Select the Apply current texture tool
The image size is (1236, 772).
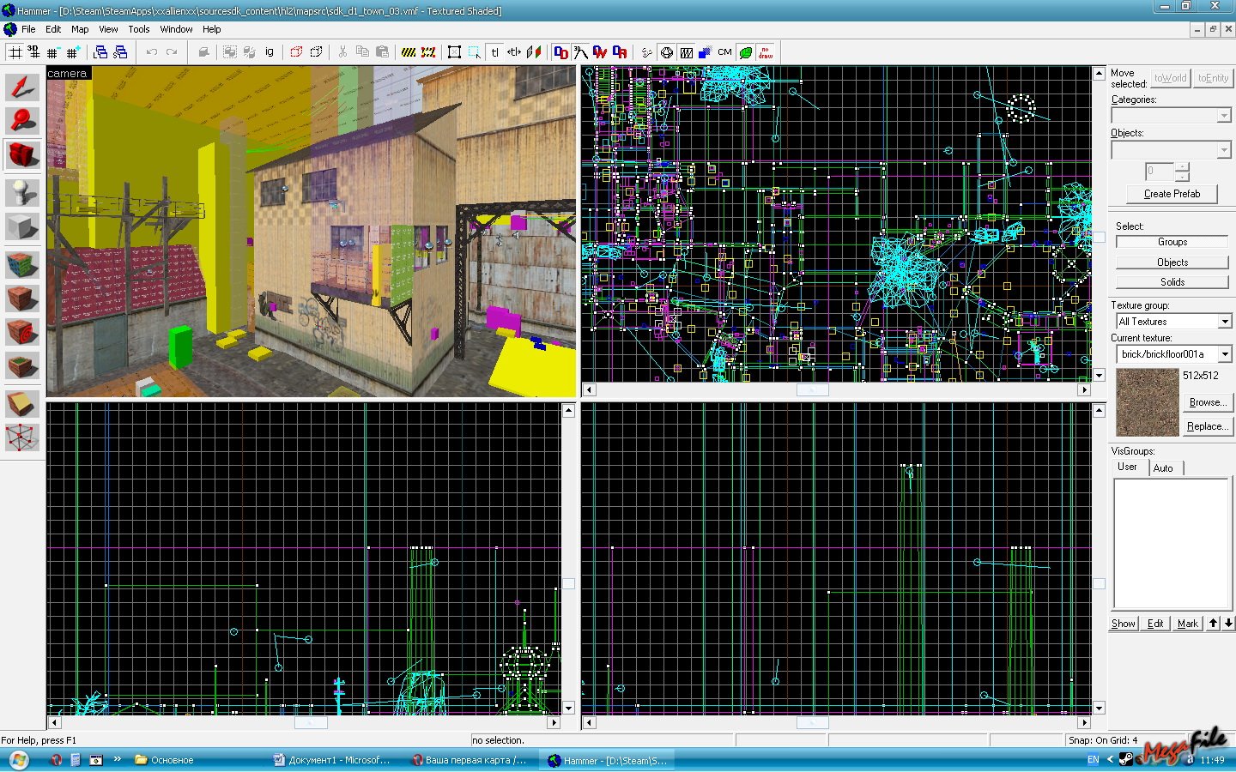coord(22,299)
